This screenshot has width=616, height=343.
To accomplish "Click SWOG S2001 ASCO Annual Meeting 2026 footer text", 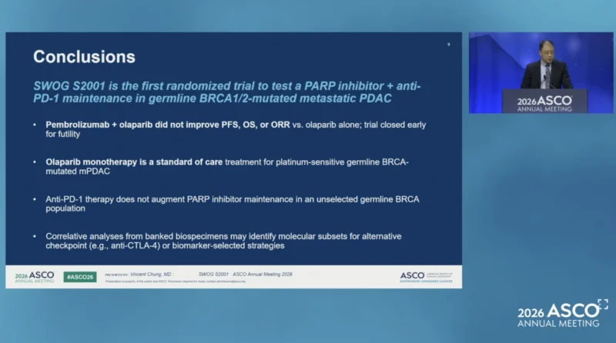I will click(246, 275).
